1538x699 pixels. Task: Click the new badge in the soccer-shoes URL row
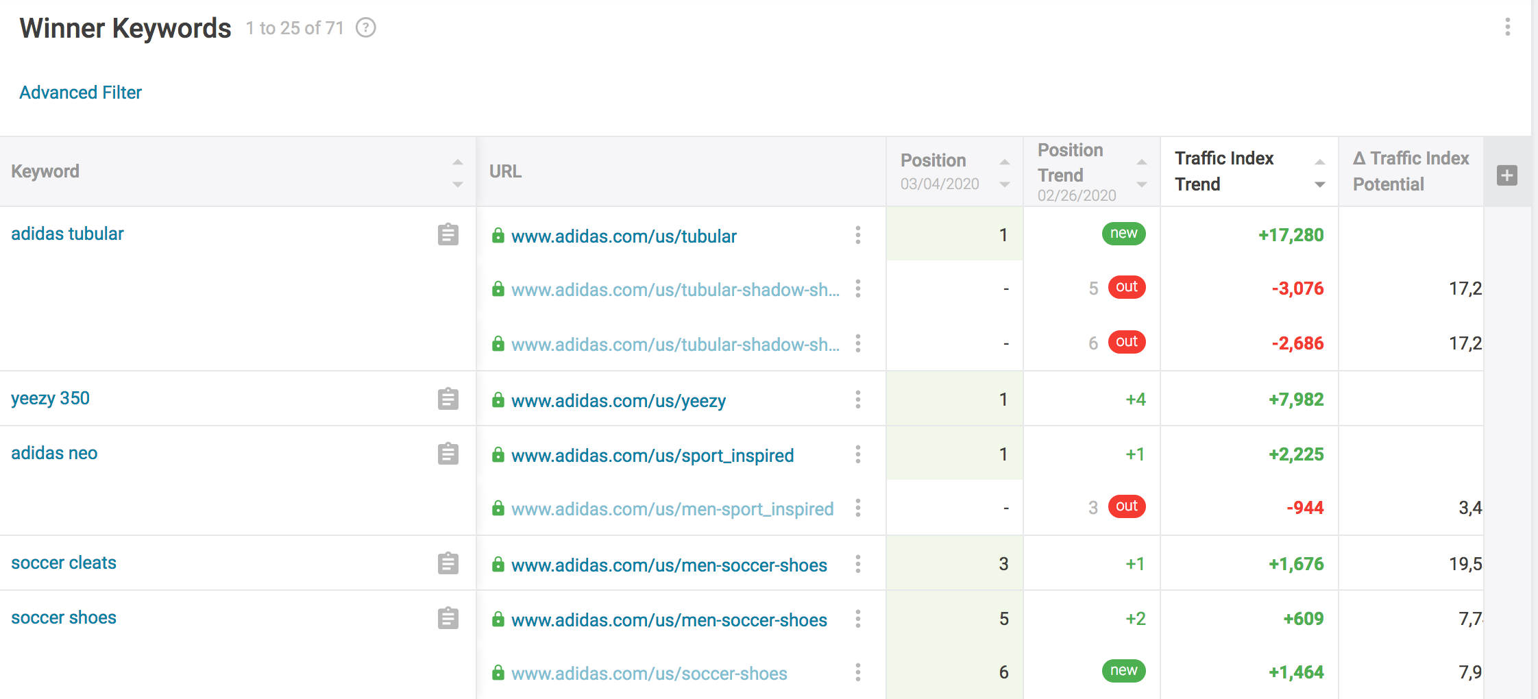tap(1123, 671)
